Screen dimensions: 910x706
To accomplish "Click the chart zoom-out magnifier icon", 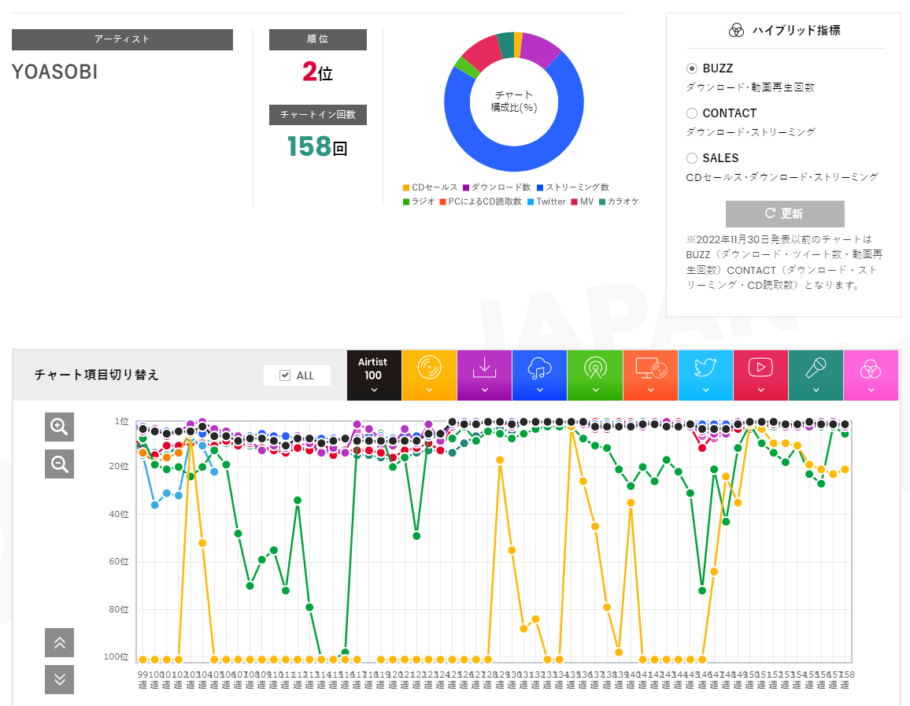I will (59, 464).
